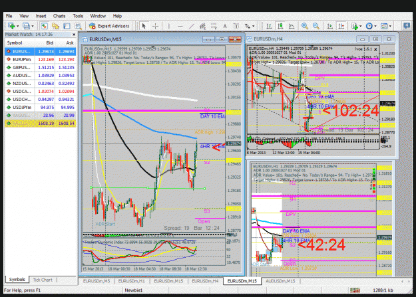The width and height of the screenshot is (416, 297).
Task: Open the AUDUSDm,M15 chart tab
Action: (x=280, y=281)
